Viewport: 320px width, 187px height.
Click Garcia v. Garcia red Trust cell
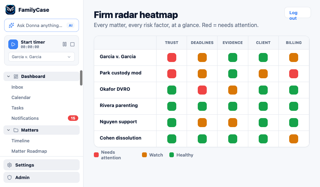(172, 57)
